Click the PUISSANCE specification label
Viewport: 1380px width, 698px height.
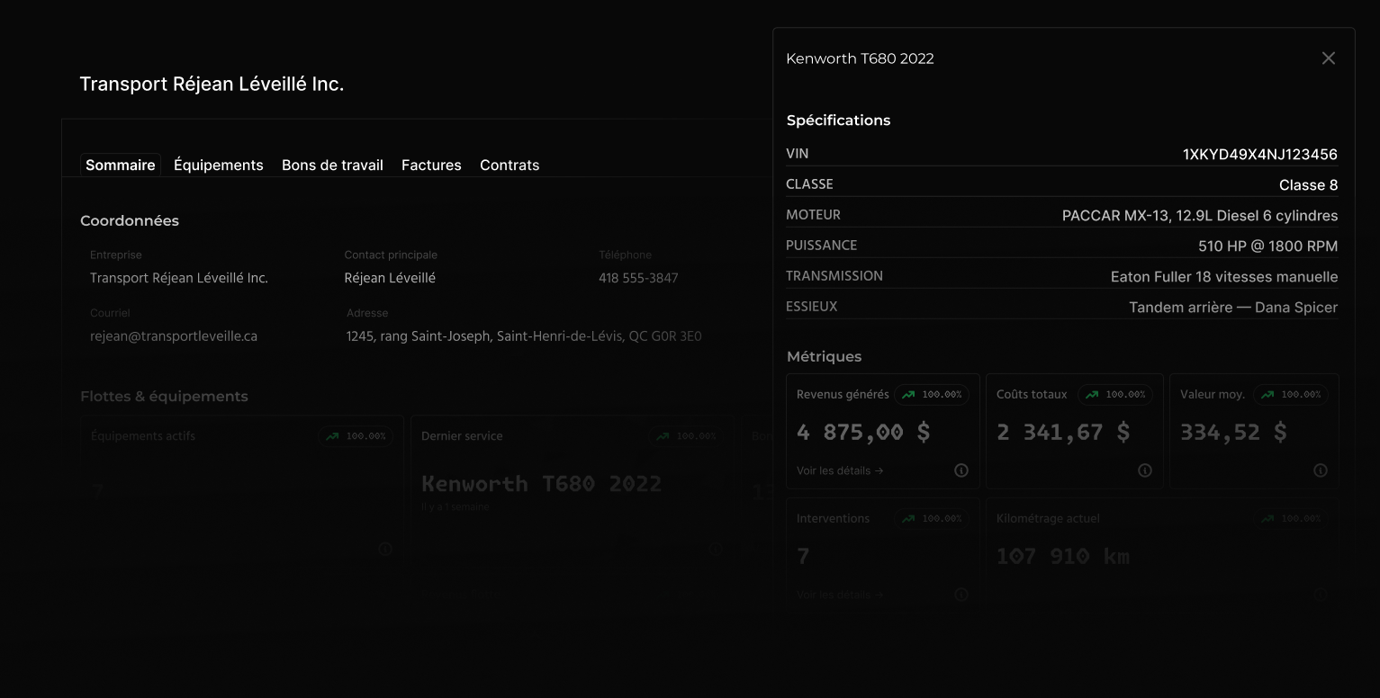point(822,246)
